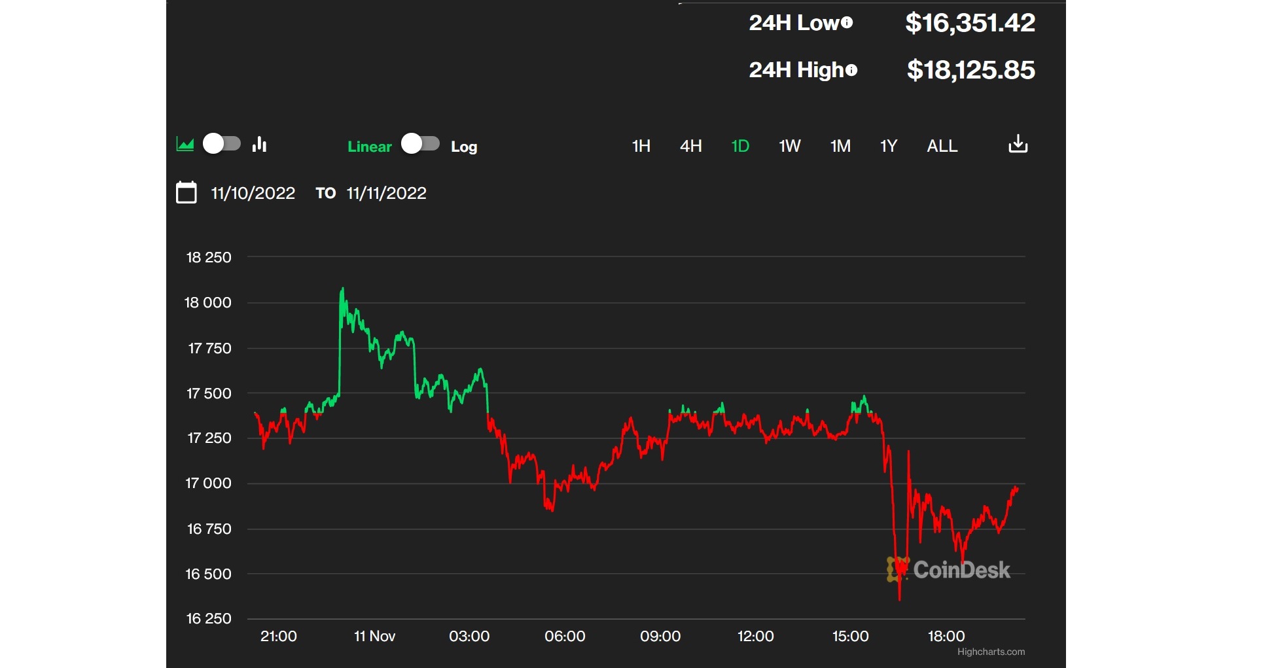Click the 16 500 y-axis label

click(209, 574)
